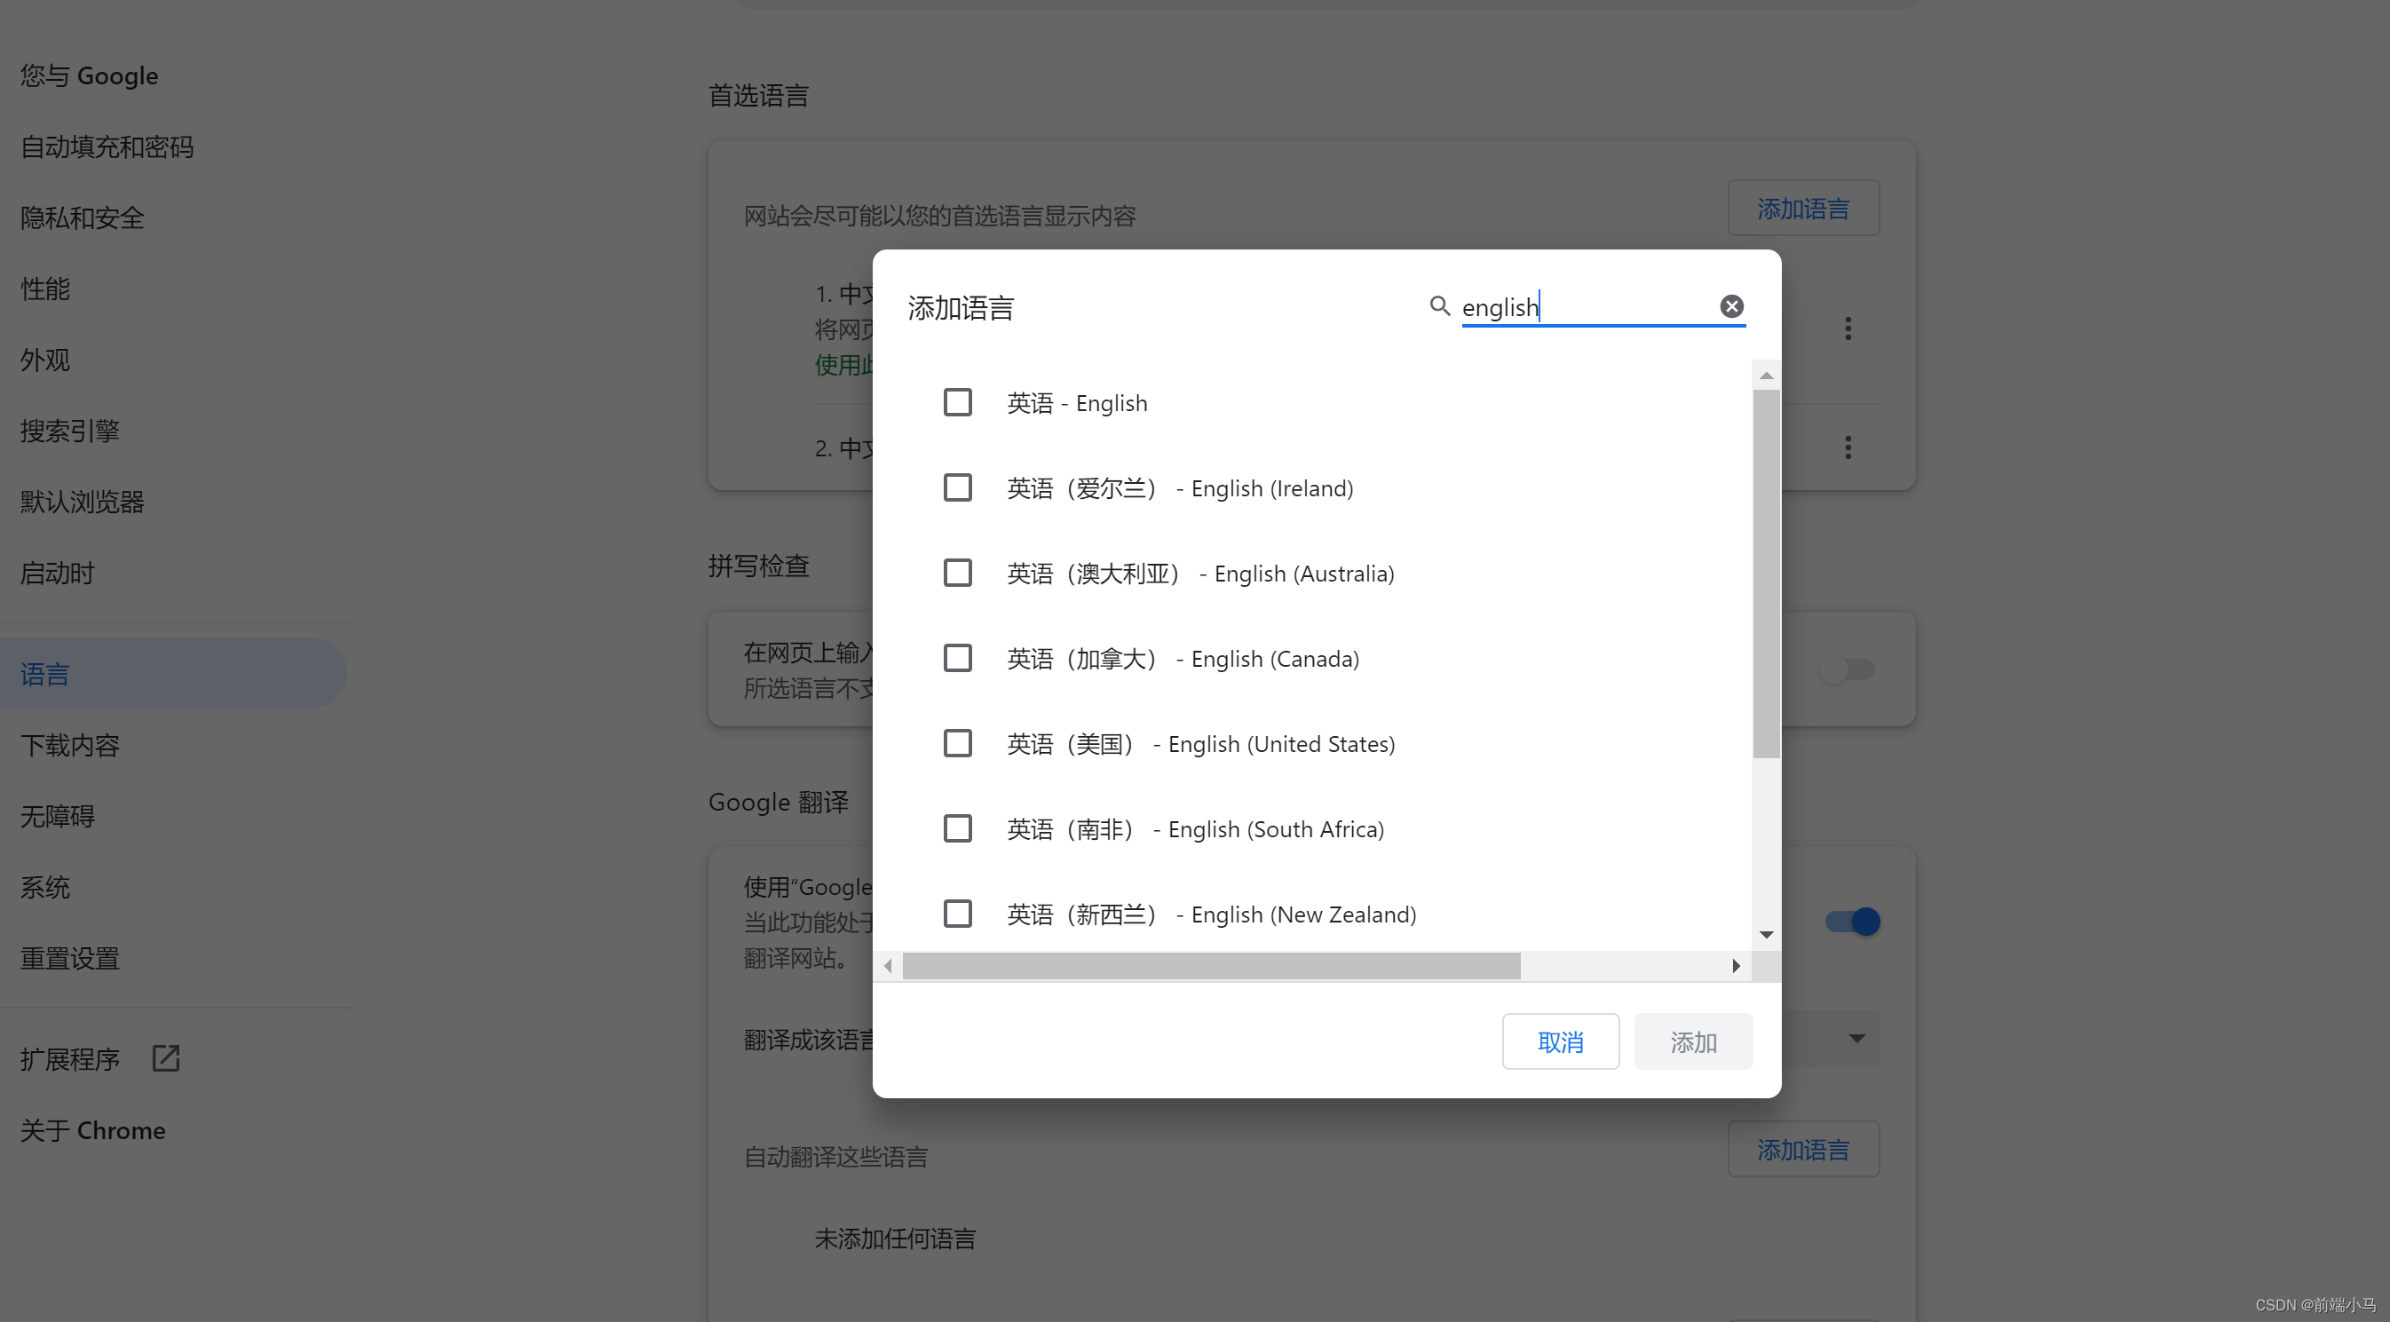
Task: Toggle the Google Translate switch
Action: click(x=1852, y=922)
